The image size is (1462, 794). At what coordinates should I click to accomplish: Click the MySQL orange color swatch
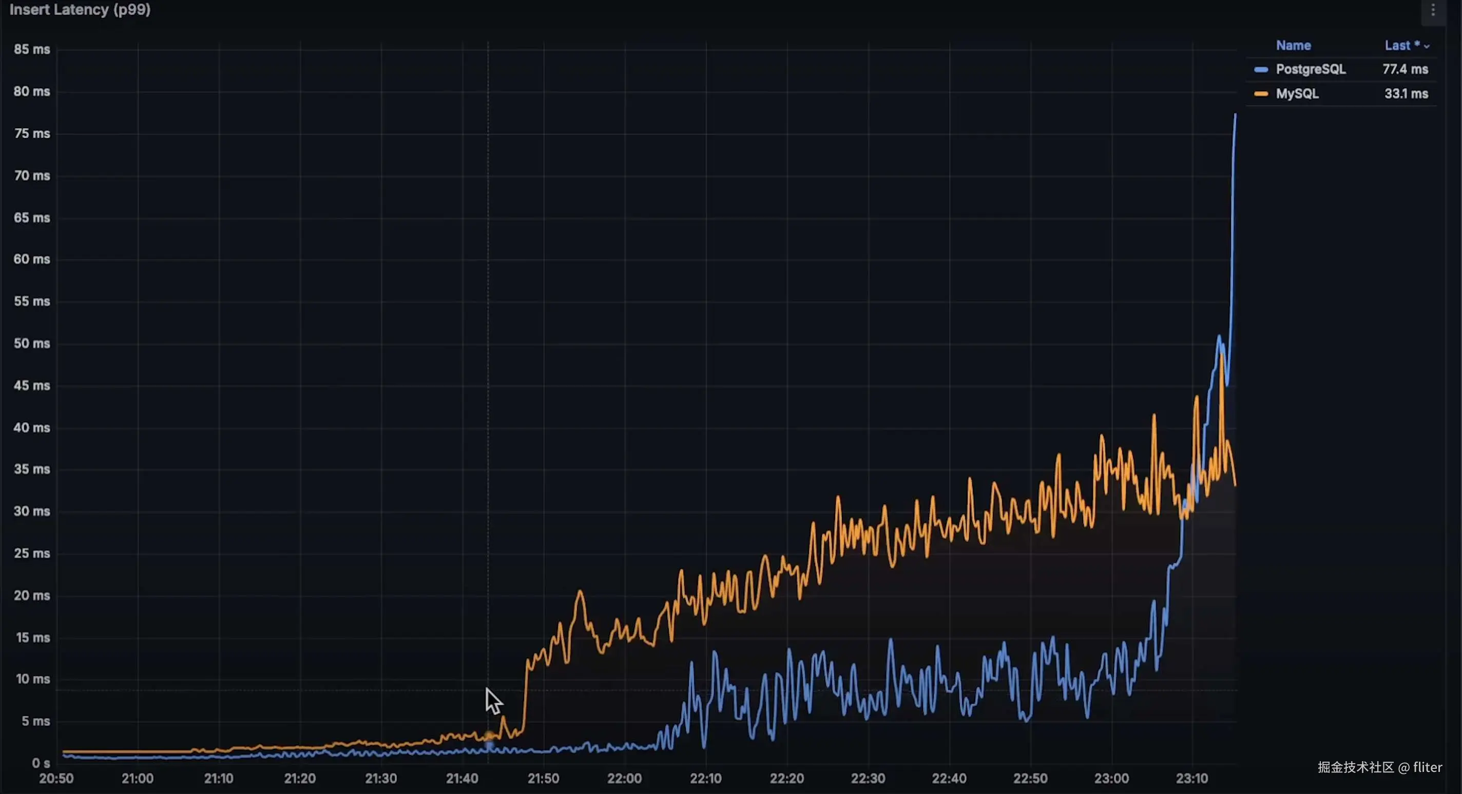point(1261,94)
